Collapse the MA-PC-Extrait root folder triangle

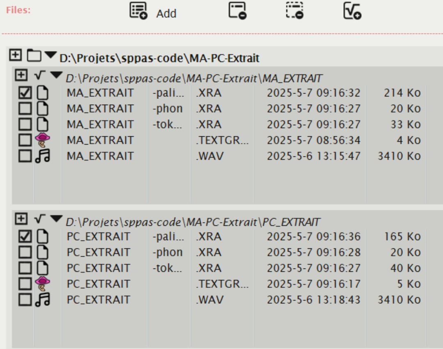point(51,55)
